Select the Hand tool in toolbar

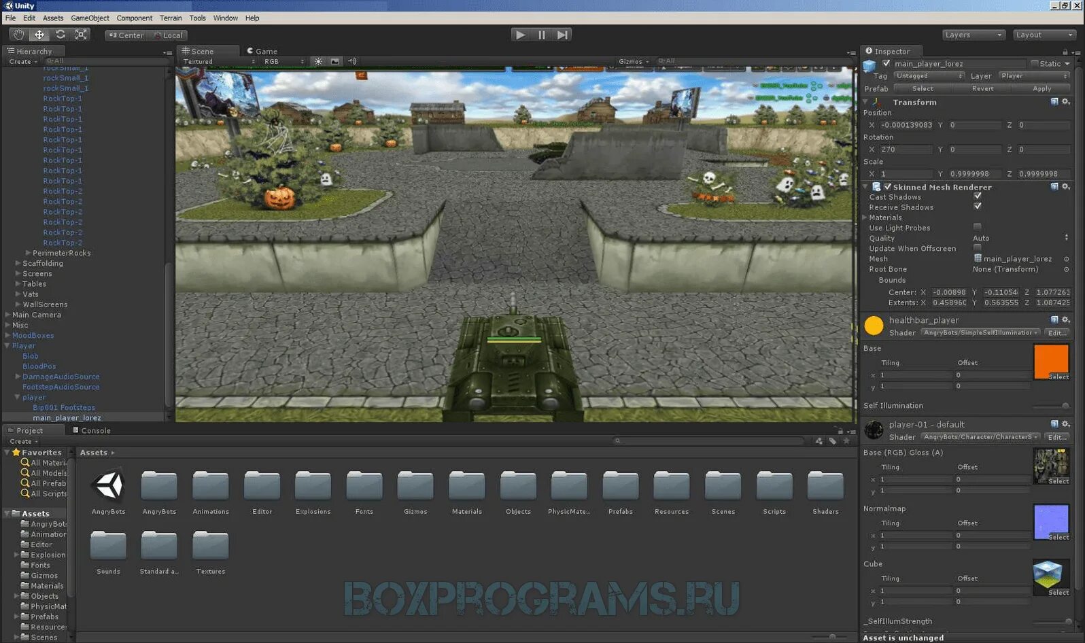pos(18,35)
